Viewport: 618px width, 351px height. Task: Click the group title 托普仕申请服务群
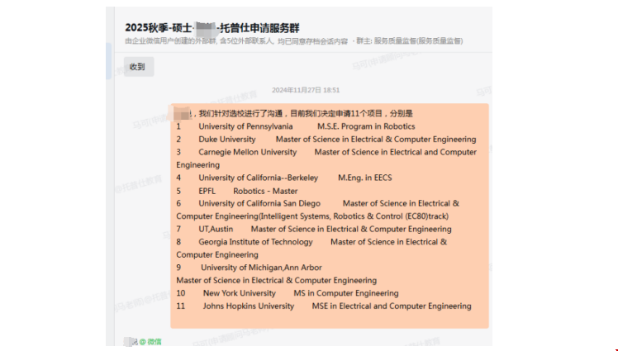259,28
